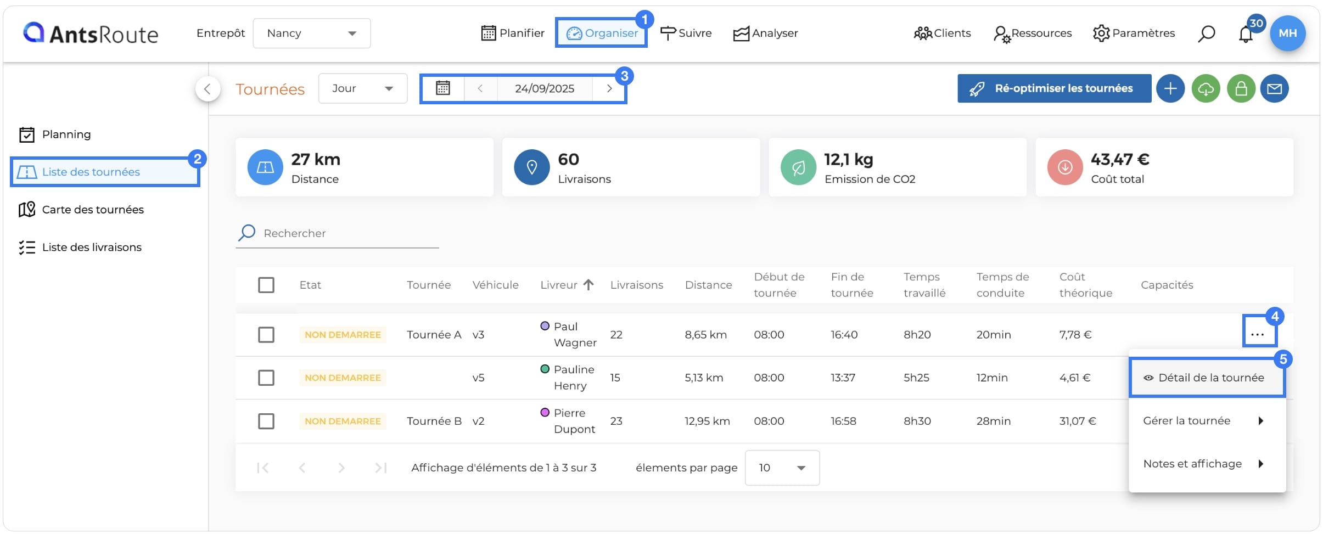Click the green padlock lock-routes icon
The width and height of the screenshot is (1323, 534).
(1241, 88)
